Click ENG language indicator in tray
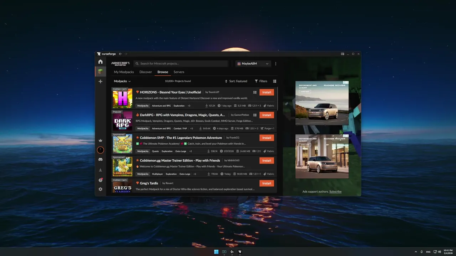Viewport: 456px width, 256px height. pos(428,252)
